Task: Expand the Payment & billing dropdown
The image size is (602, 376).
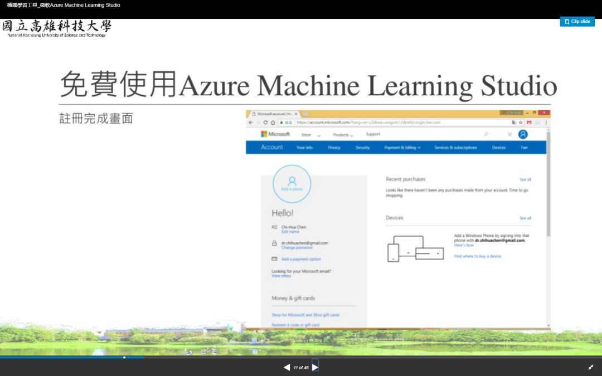Action: [x=402, y=147]
